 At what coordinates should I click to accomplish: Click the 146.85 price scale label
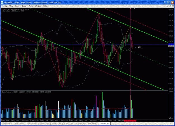pos(171,89)
